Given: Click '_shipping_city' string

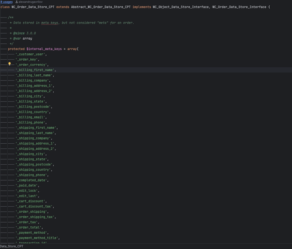Looking at the screenshot, I should pos(30,154).
